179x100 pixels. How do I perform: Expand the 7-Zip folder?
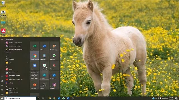[x=17, y=63]
